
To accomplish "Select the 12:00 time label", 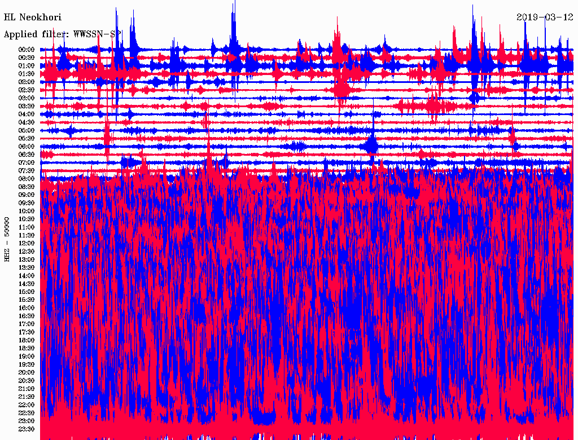I will tap(27, 243).
